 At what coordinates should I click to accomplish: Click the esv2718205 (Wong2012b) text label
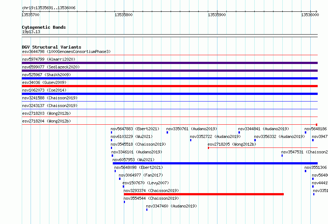click(x=232, y=144)
